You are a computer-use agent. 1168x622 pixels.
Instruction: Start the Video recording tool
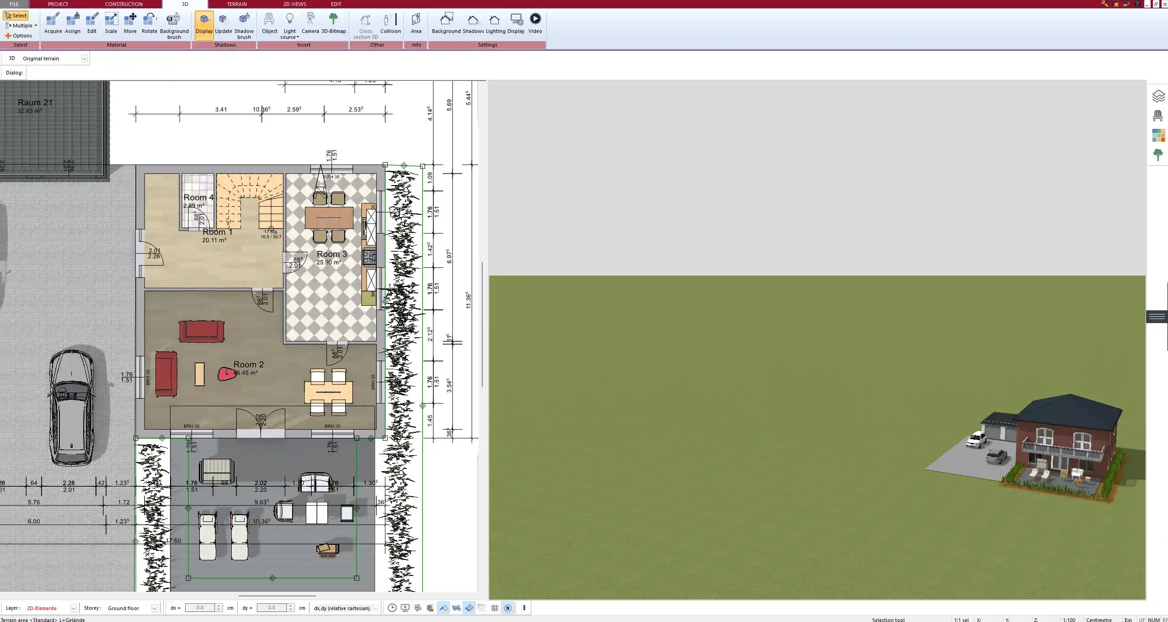(x=535, y=24)
